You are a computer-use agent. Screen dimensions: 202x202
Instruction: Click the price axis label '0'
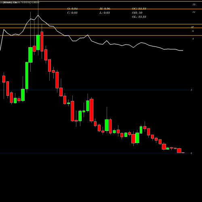pos(191,153)
